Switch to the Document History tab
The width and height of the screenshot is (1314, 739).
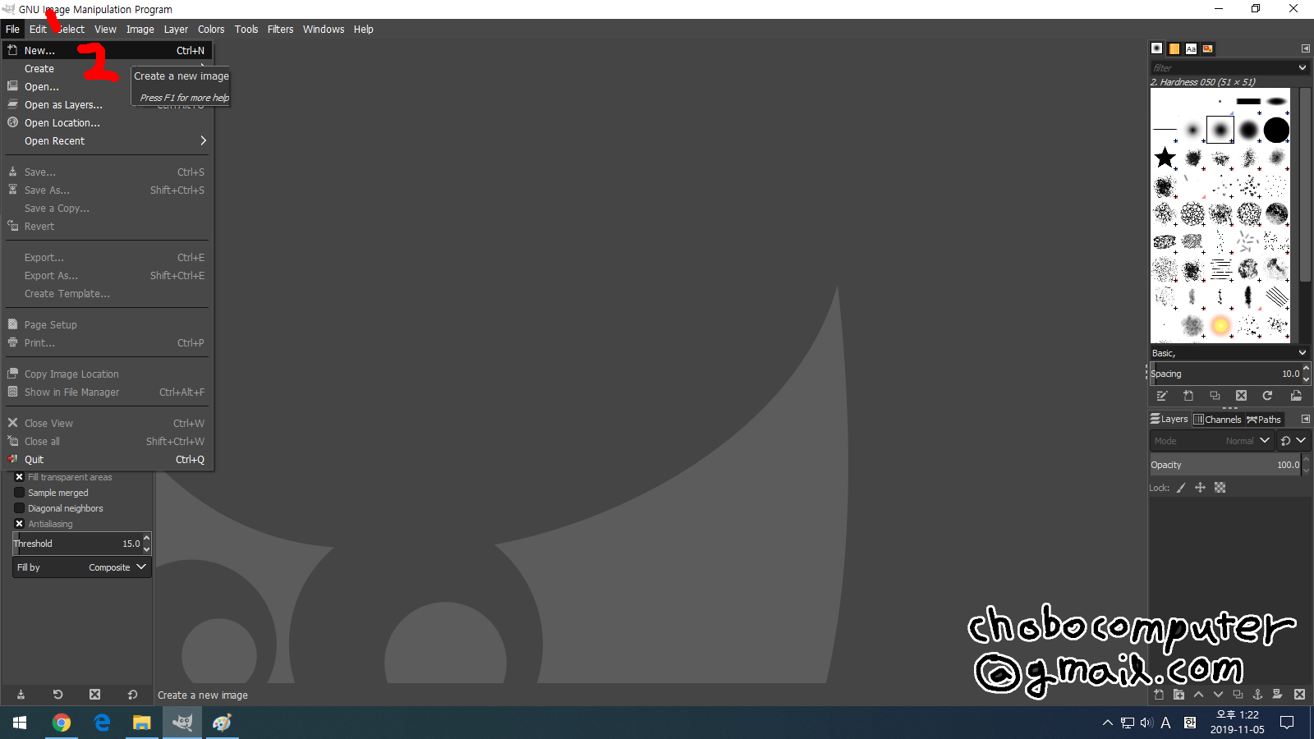(x=1207, y=48)
